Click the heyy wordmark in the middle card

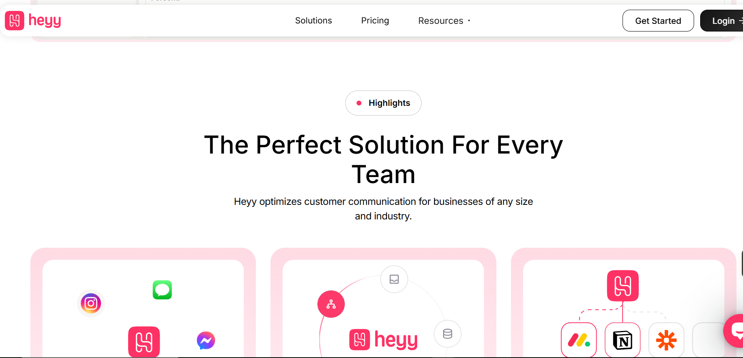click(383, 340)
